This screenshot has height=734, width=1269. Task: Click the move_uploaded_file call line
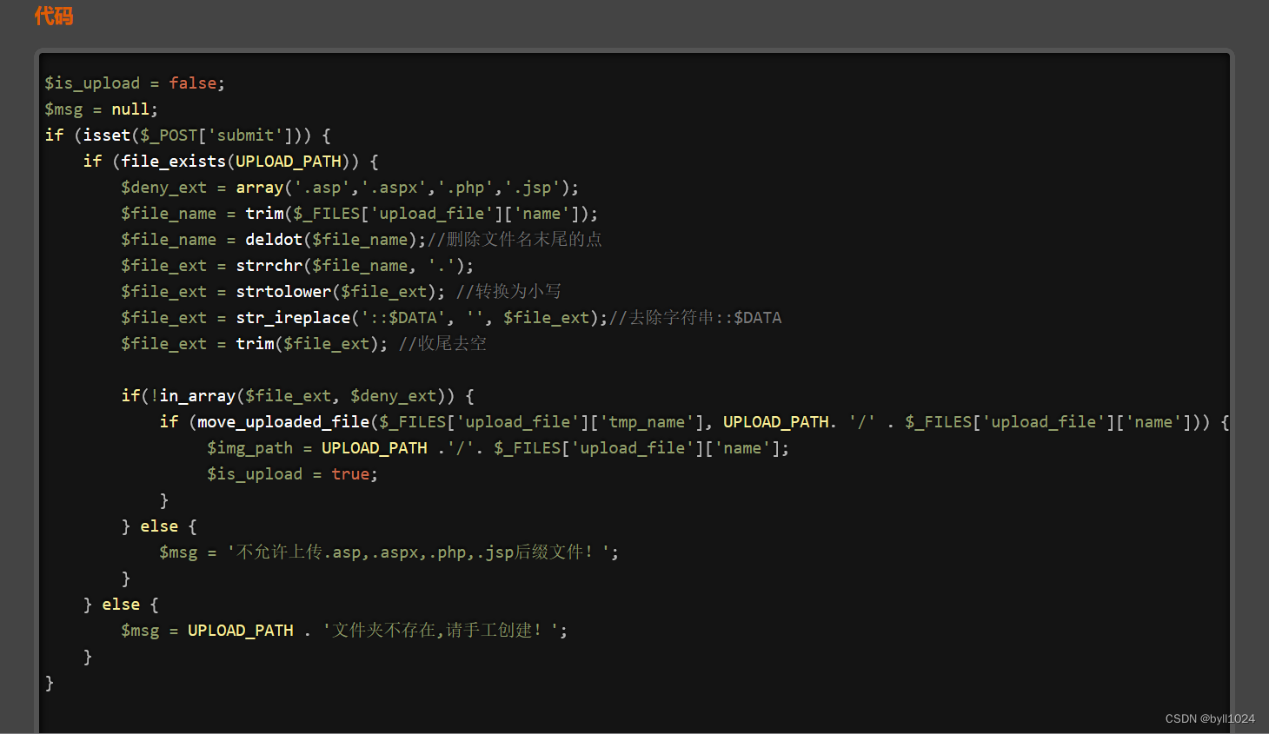coord(694,422)
